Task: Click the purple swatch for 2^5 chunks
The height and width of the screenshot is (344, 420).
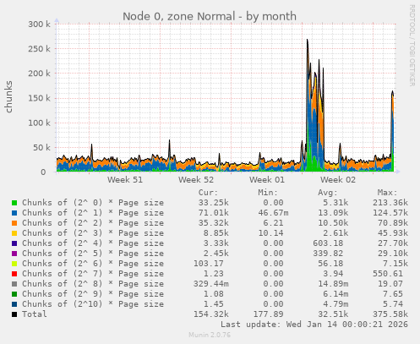Action: pyautogui.click(x=14, y=254)
